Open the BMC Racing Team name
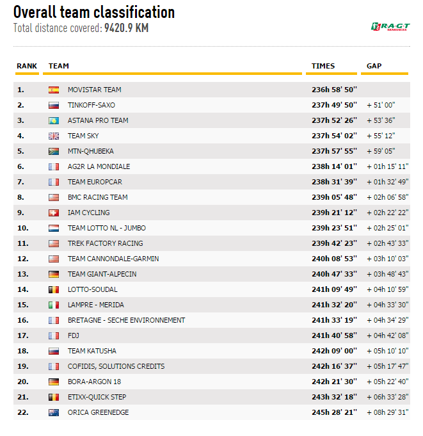Image resolution: width=423 pixels, height=436 pixels. (x=98, y=197)
